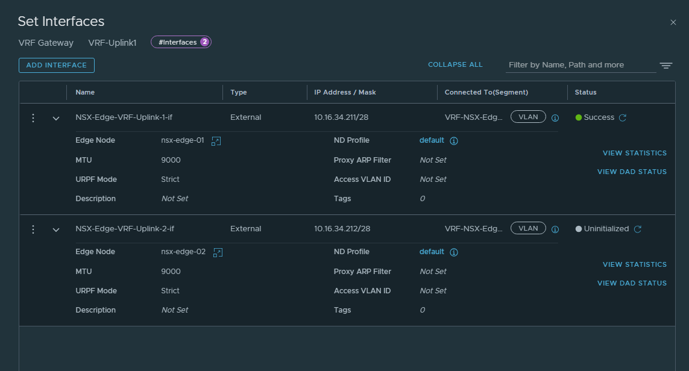The width and height of the screenshot is (689, 371).
Task: Open nsx-edge-01 edge node details icon
Action: 216,141
